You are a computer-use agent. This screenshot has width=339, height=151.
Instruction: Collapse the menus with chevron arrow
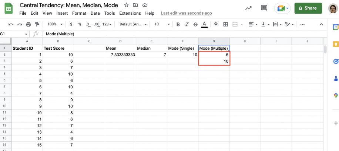322,24
